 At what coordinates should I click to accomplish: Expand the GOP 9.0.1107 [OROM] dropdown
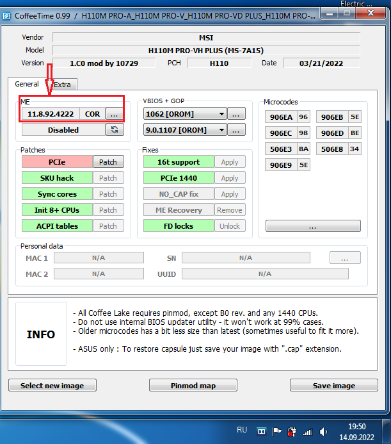pyautogui.click(x=185, y=129)
